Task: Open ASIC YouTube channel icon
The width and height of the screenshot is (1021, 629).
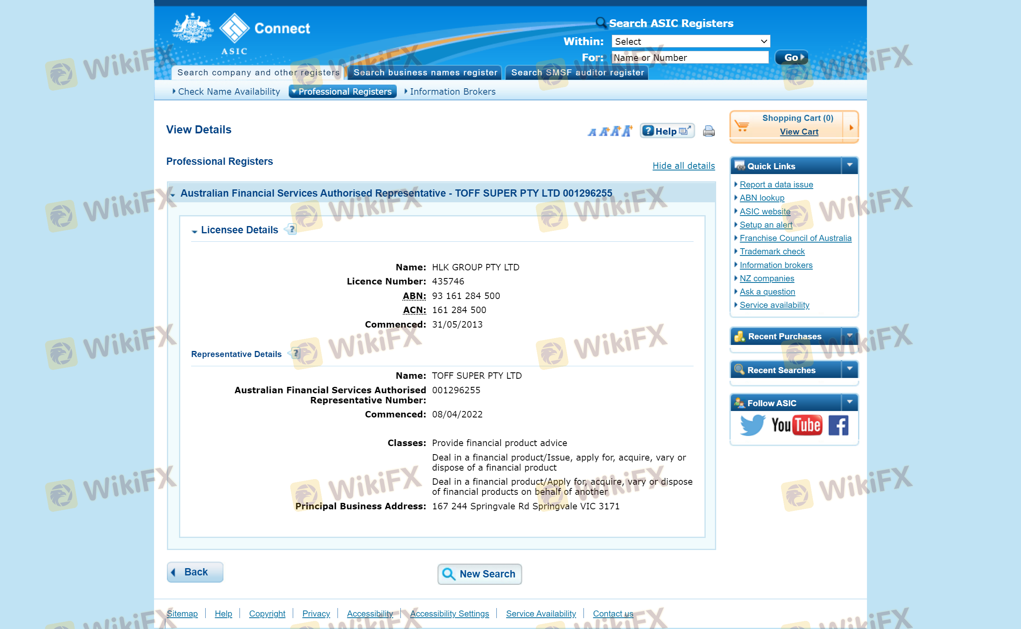Action: tap(796, 425)
